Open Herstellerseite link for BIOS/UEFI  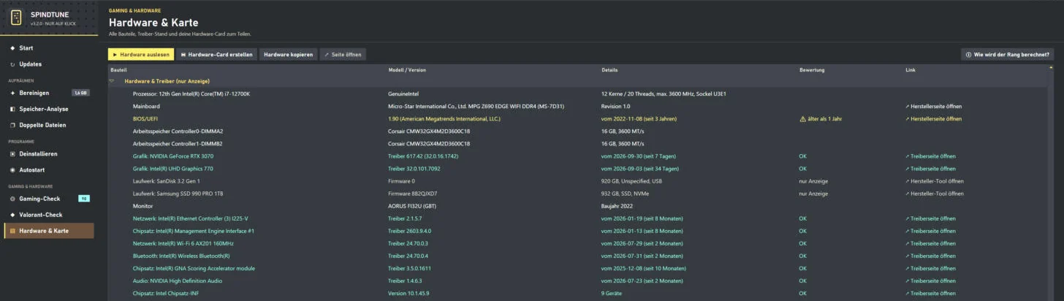click(933, 119)
